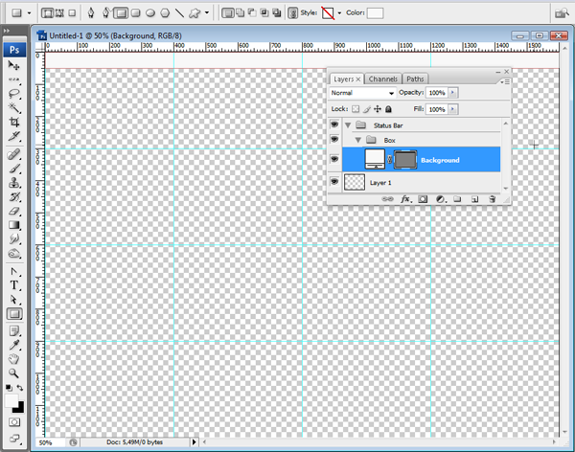Image resolution: width=575 pixels, height=452 pixels.
Task: Select the Path Selection tool
Action: click(x=14, y=300)
